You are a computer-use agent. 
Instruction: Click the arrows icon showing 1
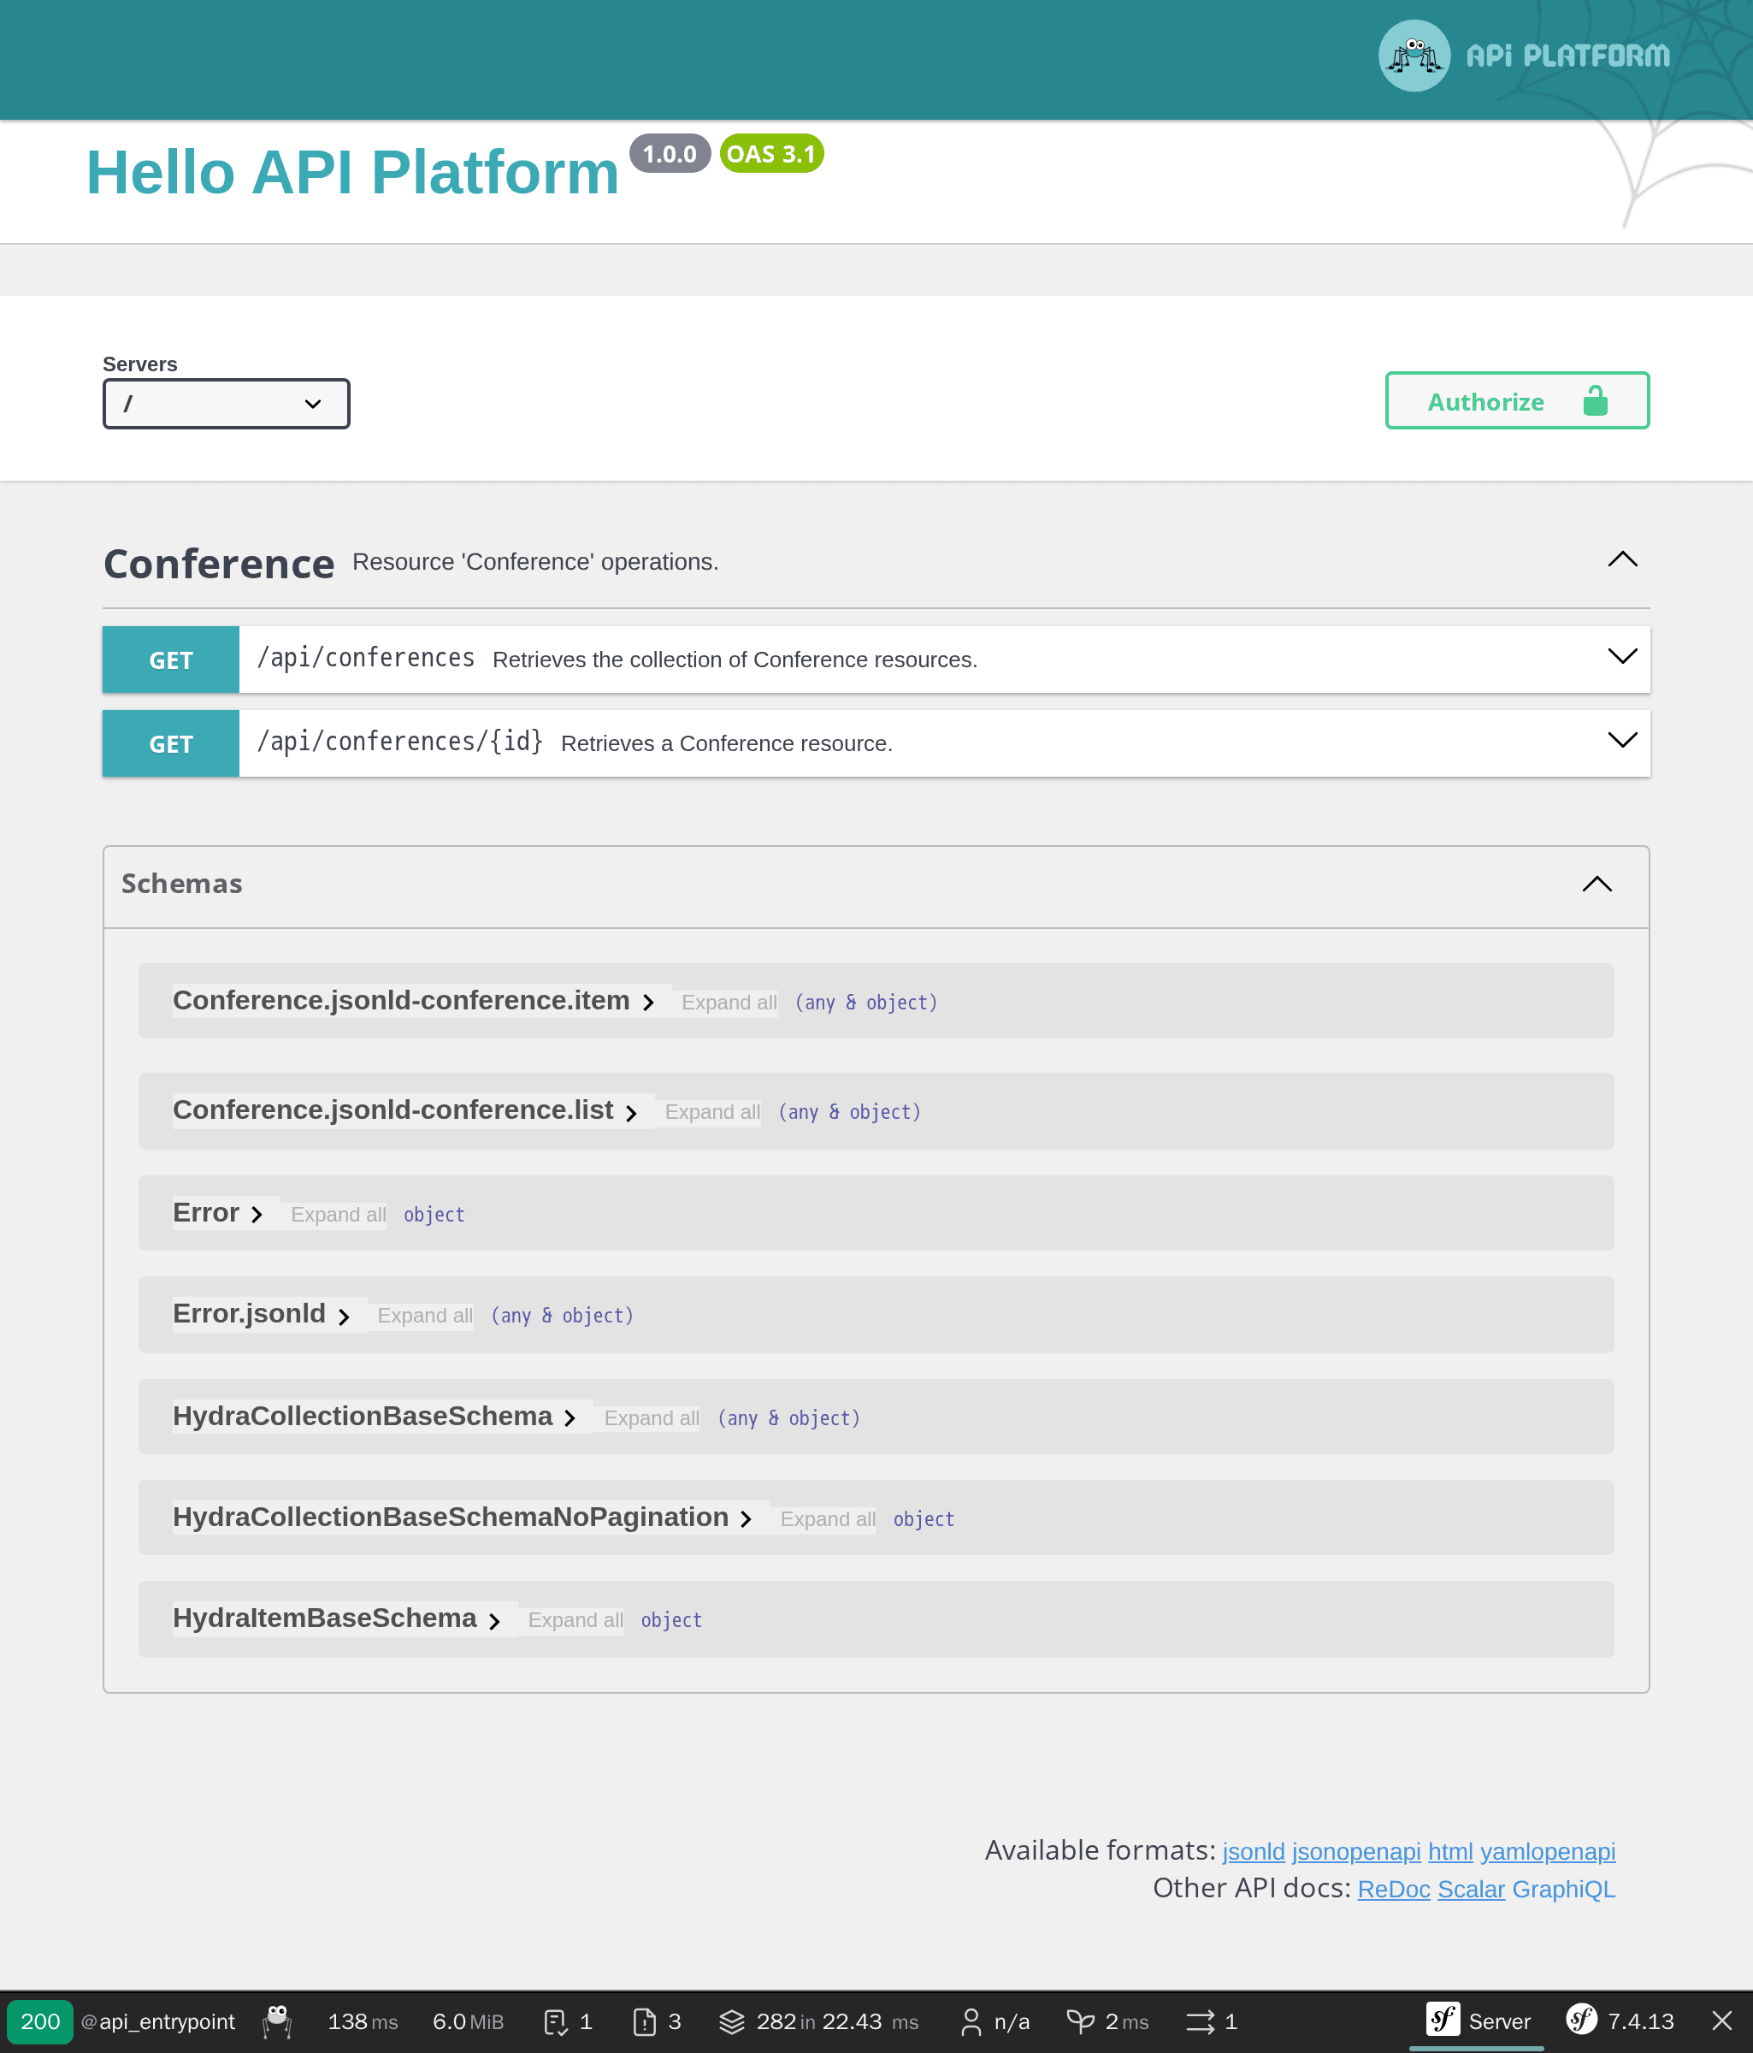[1211, 2022]
